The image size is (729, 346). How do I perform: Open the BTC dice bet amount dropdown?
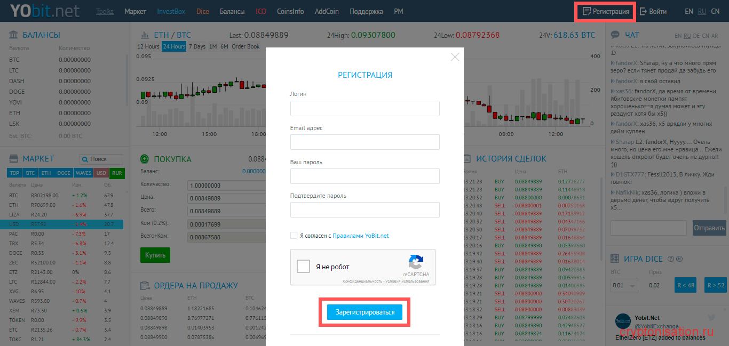coord(624,285)
